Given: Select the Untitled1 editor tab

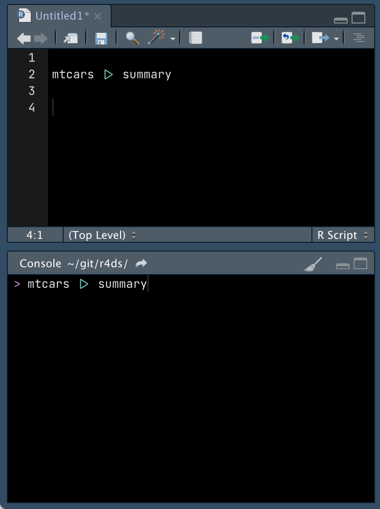Looking at the screenshot, I should click(59, 15).
